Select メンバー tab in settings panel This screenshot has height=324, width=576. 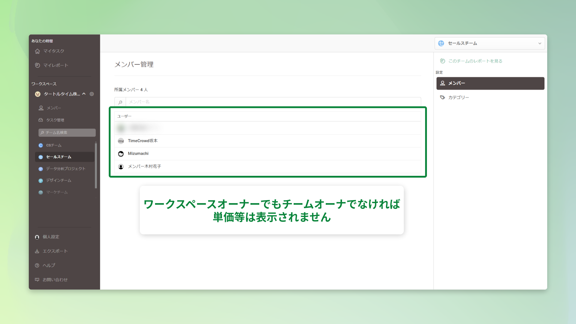(490, 83)
